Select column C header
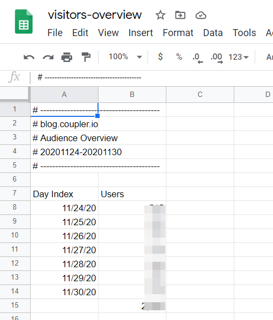Screen dimensions: 273x320 tap(200, 94)
